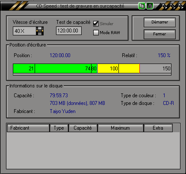Start the test with Démarrer button
The height and width of the screenshot is (174, 186).
(159, 22)
